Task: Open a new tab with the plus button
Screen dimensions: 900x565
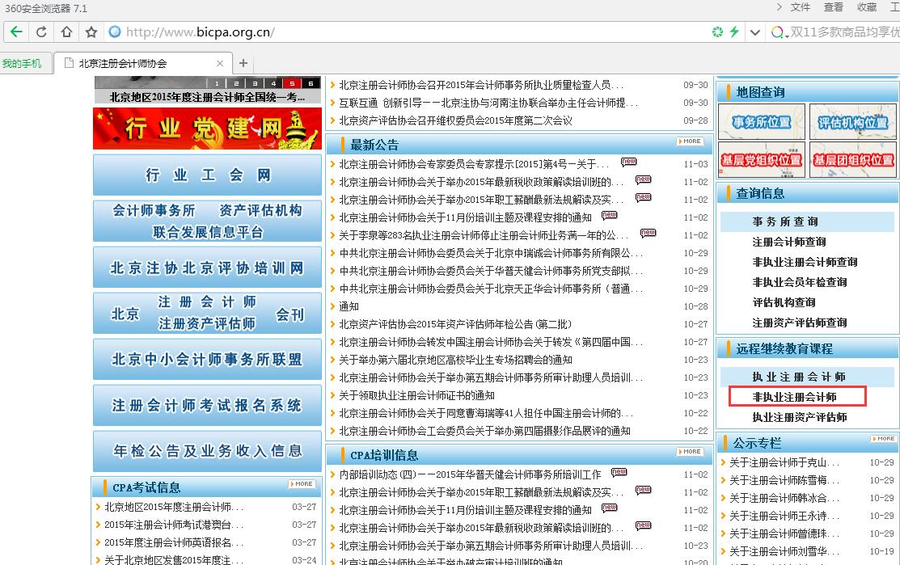Action: coord(244,61)
